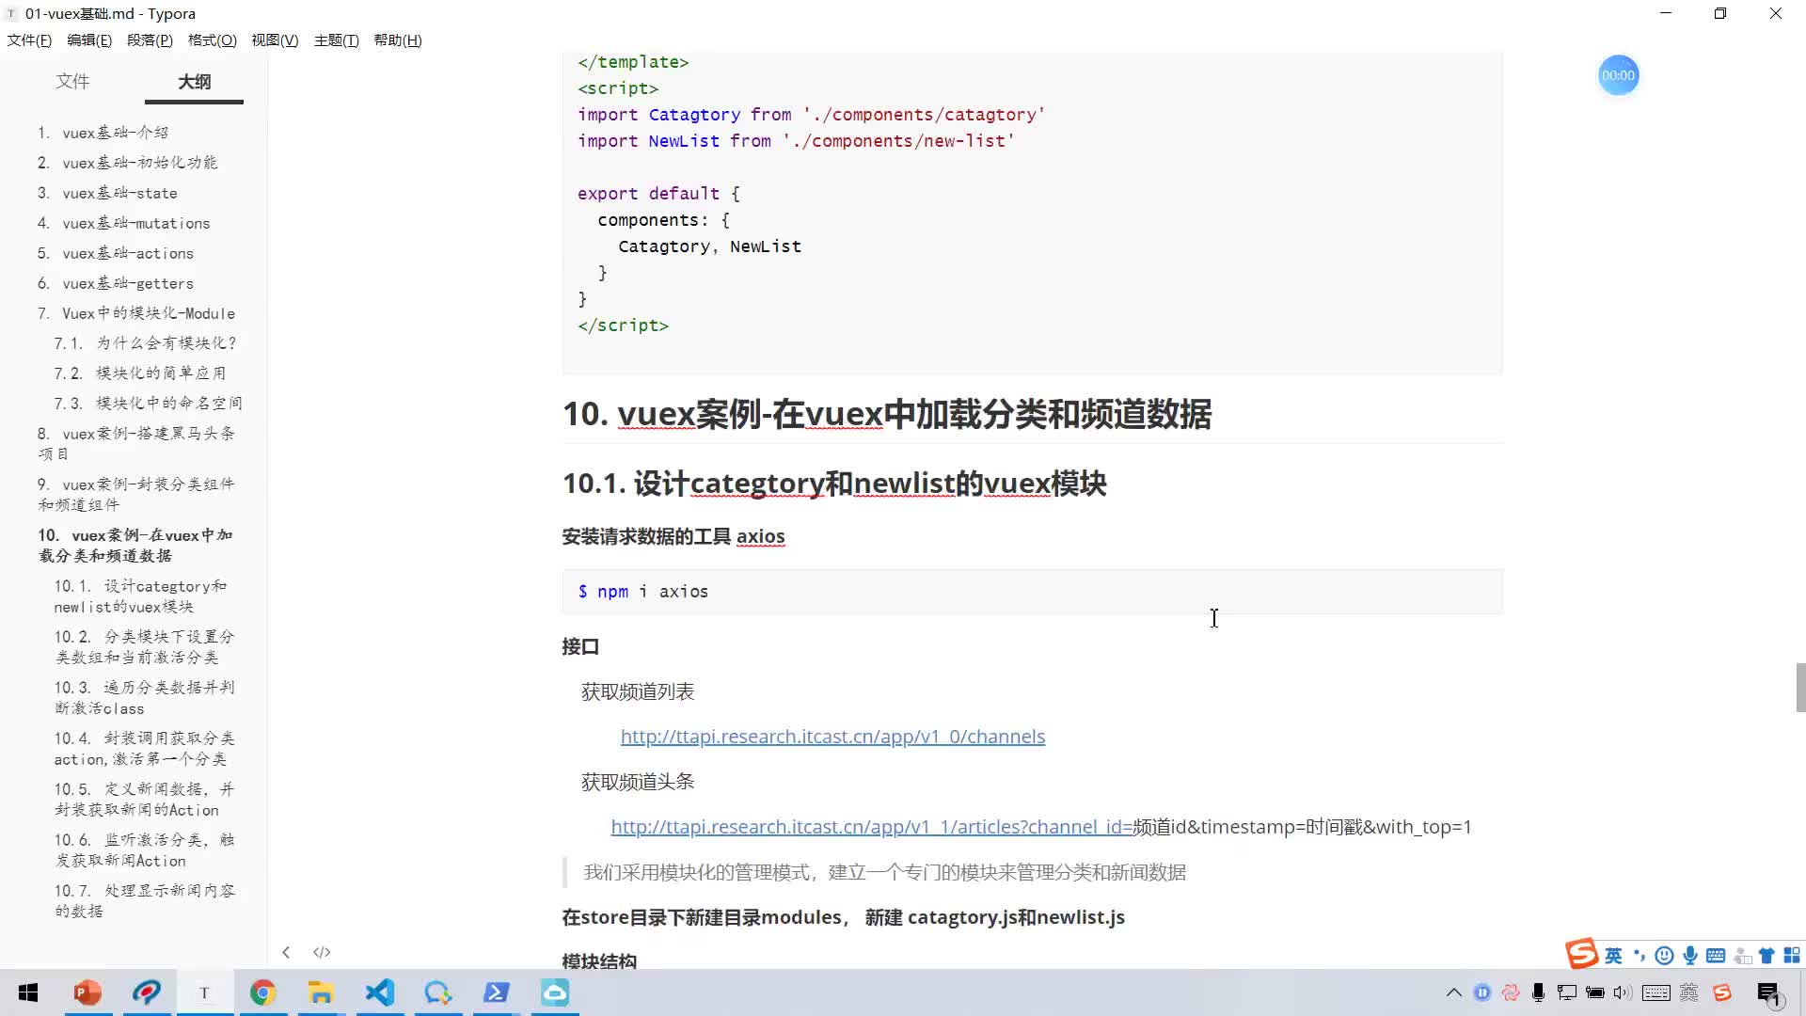
Task: Go to outline 8. vuex案例-搭建黑马头条项目
Action: point(135,443)
